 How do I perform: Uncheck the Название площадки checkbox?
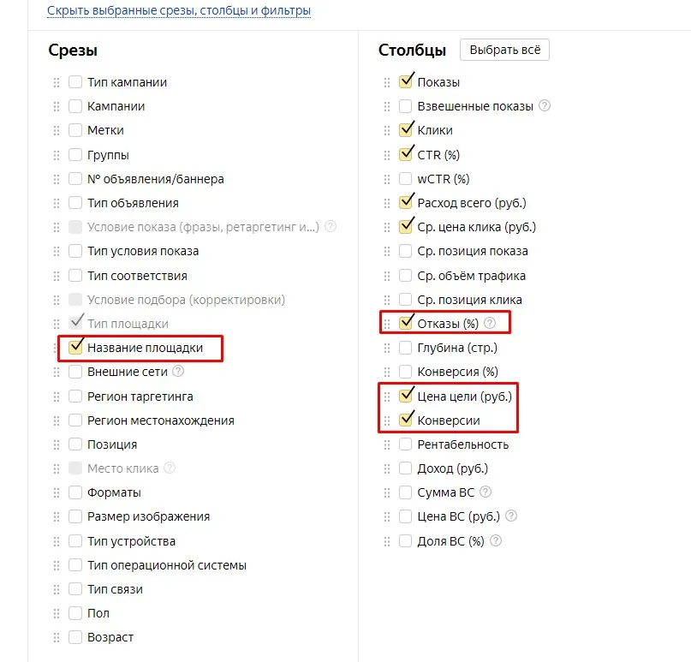(x=75, y=348)
